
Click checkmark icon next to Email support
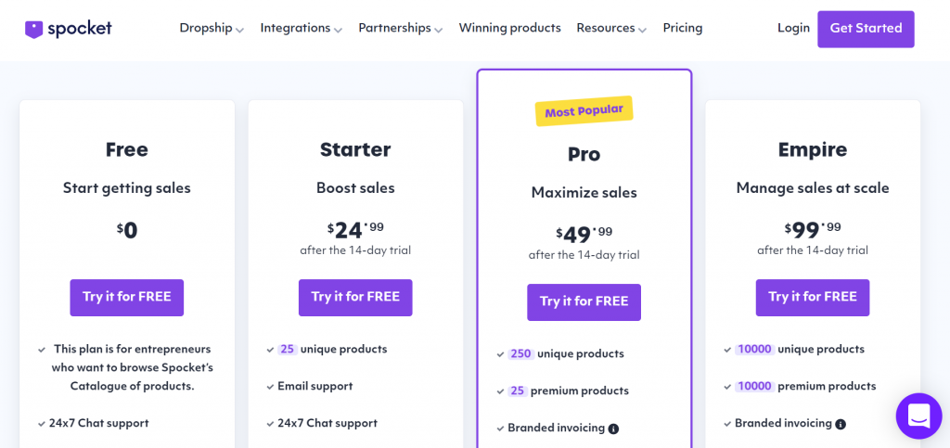(x=270, y=387)
